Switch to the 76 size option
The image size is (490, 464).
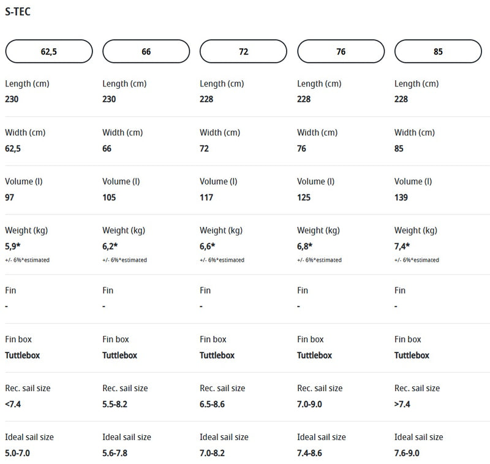341,51
